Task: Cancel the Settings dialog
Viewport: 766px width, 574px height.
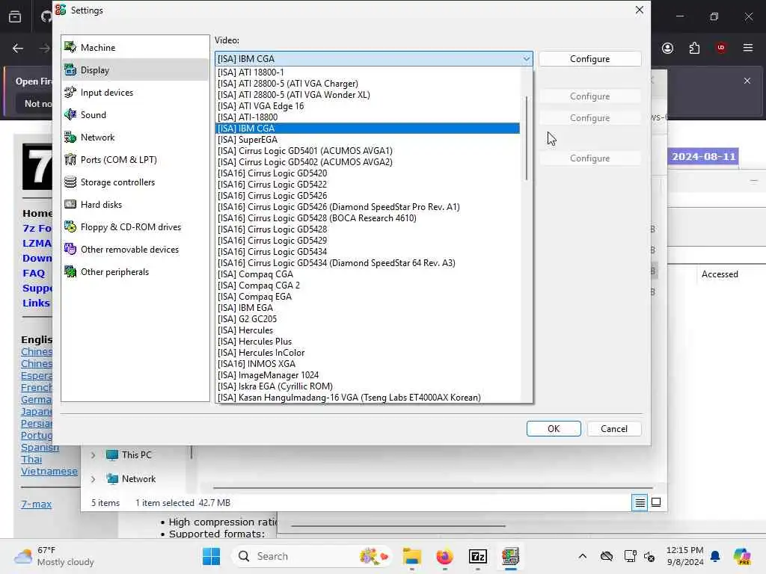Action: 614,428
